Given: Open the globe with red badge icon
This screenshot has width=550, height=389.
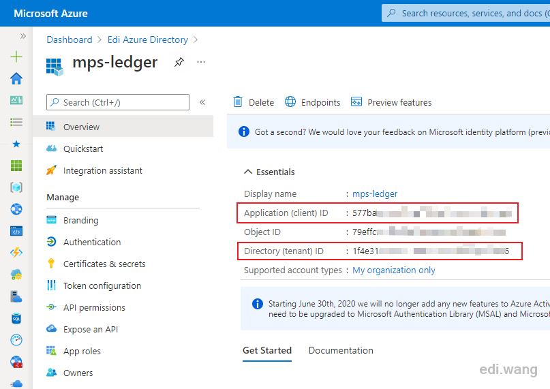Looking at the screenshot, I should tap(16, 362).
